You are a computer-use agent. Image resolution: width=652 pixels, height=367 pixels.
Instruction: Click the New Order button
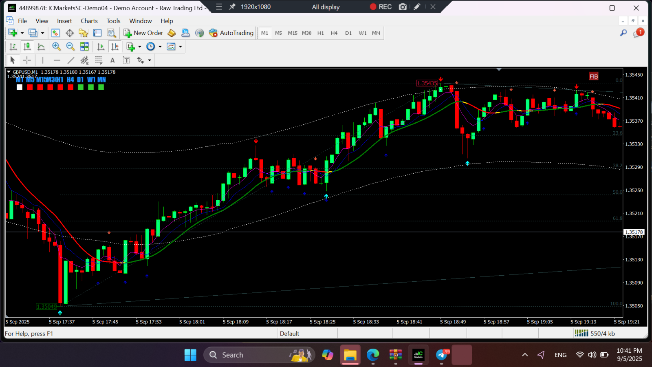[x=143, y=33]
